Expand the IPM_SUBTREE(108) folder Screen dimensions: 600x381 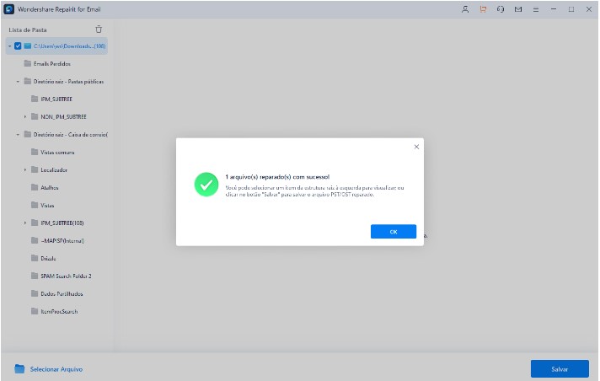(x=25, y=223)
